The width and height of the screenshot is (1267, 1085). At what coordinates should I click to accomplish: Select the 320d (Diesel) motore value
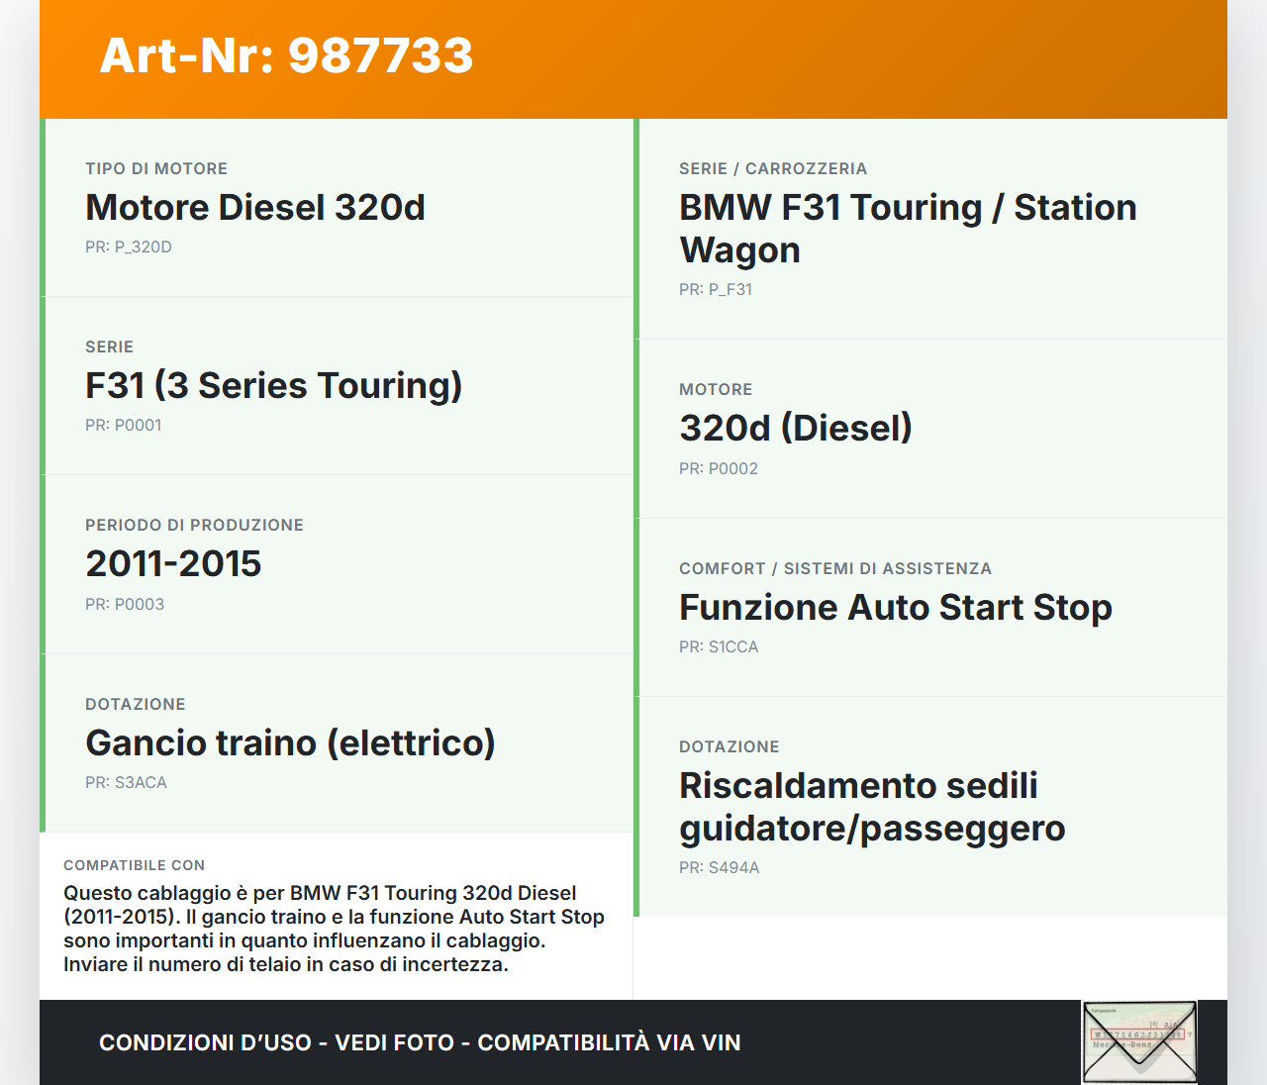point(795,429)
